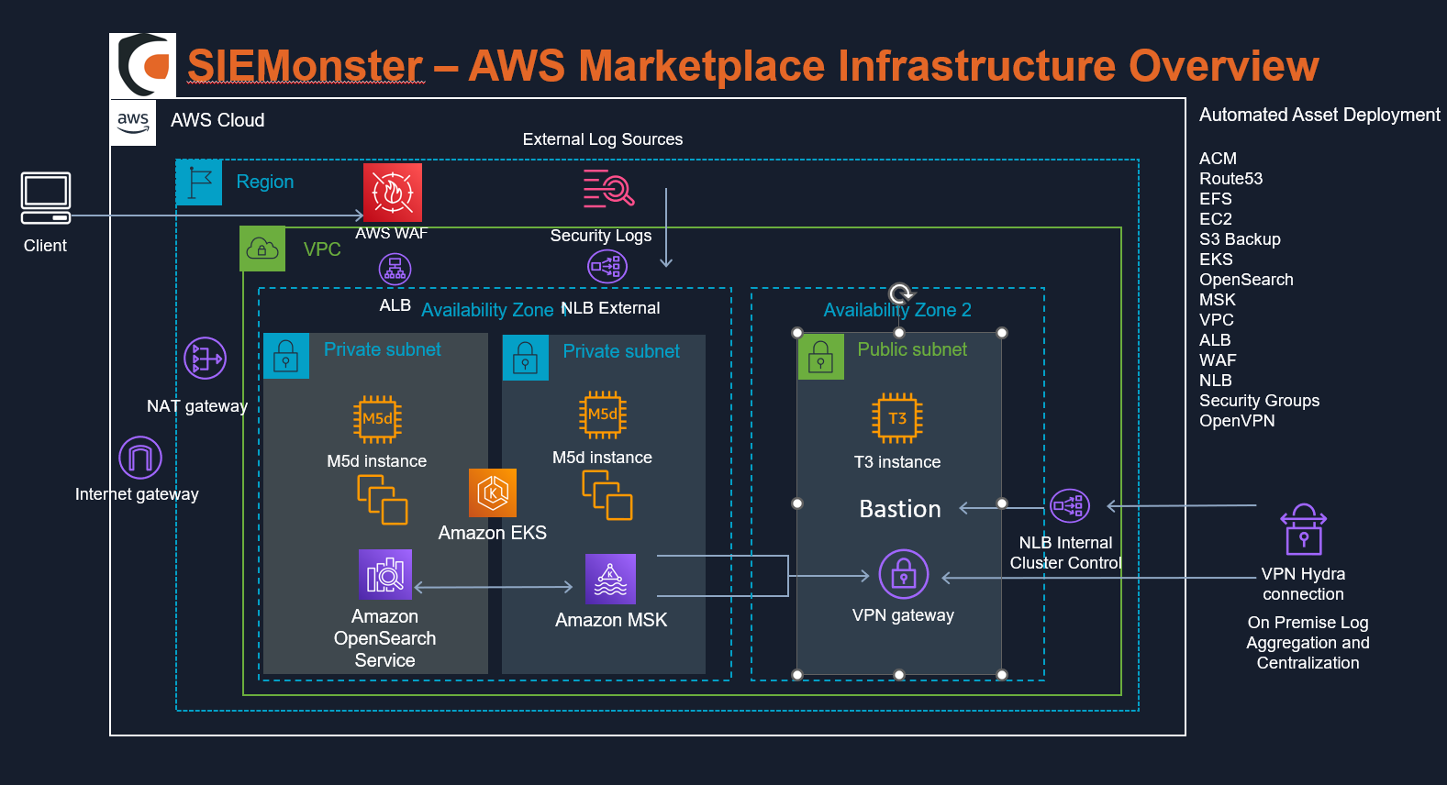Select the NAT gateway icon
1447x785 pixels.
[205, 359]
